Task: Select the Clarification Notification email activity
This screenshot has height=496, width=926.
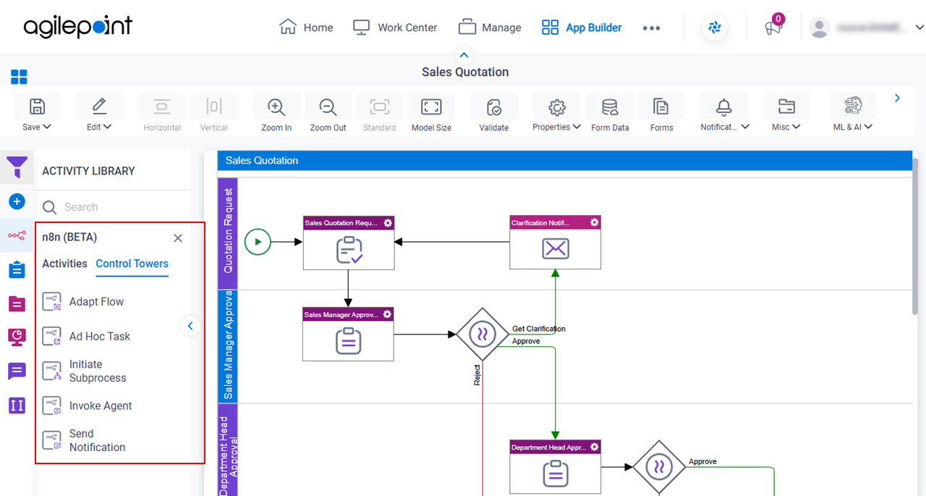Action: coord(555,243)
